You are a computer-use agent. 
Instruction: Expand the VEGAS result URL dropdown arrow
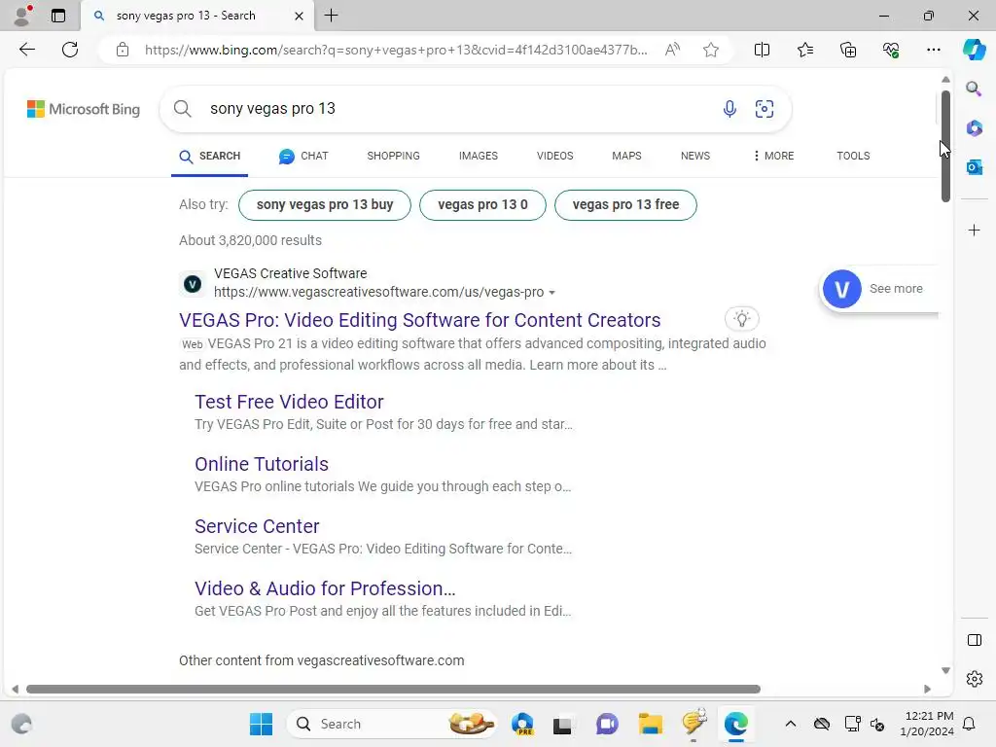tap(552, 293)
